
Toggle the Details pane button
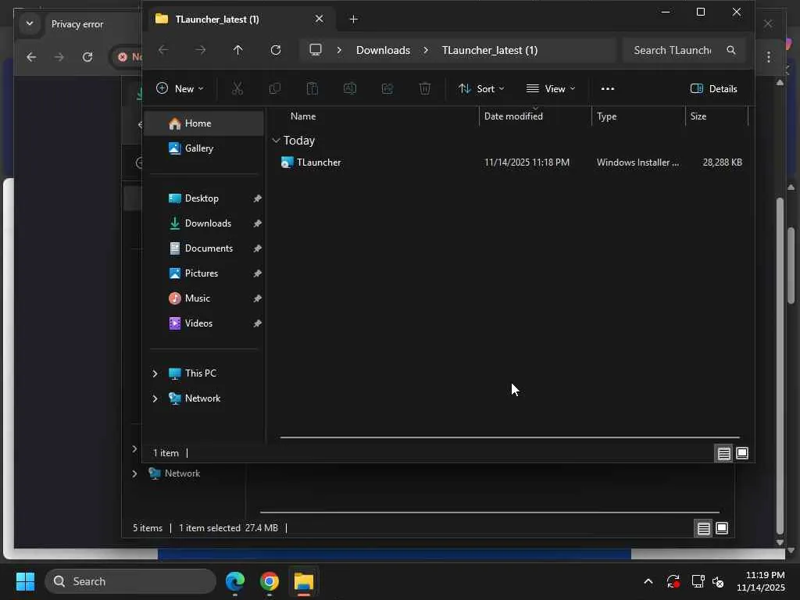point(714,89)
